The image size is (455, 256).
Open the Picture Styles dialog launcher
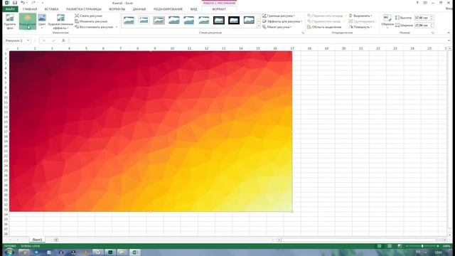[x=303, y=33]
